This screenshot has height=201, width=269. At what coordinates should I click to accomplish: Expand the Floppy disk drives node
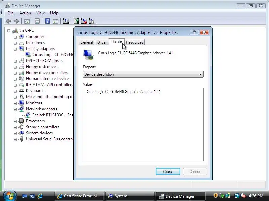point(15,67)
